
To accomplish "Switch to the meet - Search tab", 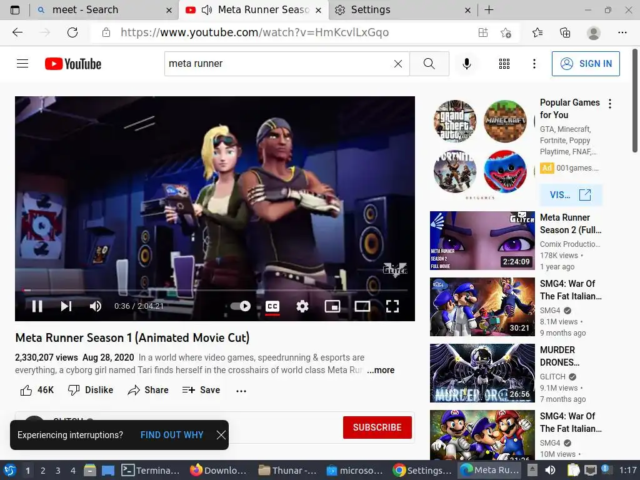I will (x=104, y=10).
